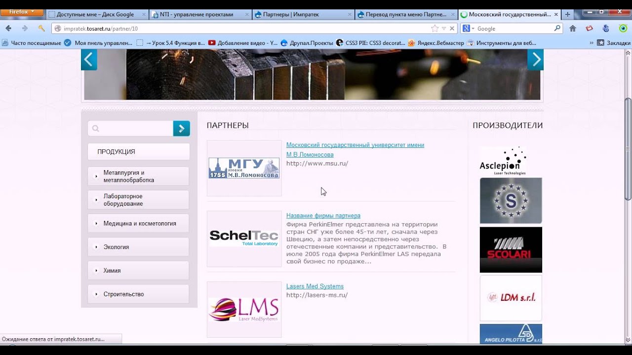Click the LDM s.r.l. manufacturer logo
The width and height of the screenshot is (632, 355).
pyautogui.click(x=511, y=298)
